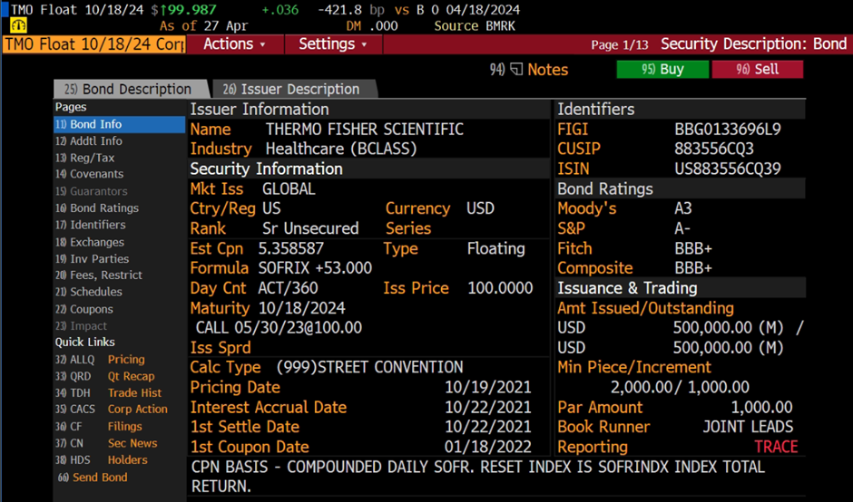The height and width of the screenshot is (502, 853).
Task: Click the Book Runner value JOINT LEADS
Action: click(748, 427)
